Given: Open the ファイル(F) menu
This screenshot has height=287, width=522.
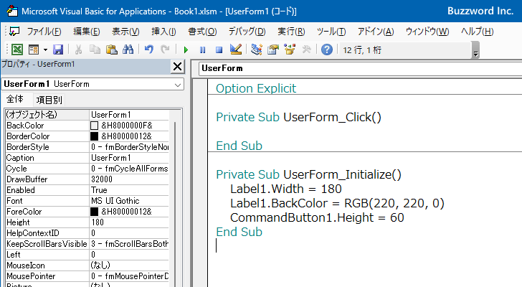Looking at the screenshot, I should pos(44,32).
